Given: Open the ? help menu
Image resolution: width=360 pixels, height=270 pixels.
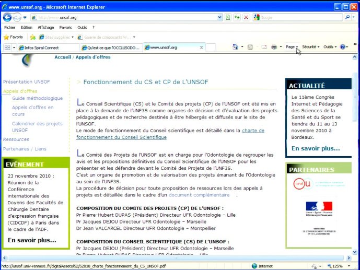Looking at the screenshot, I should [x=94, y=28].
